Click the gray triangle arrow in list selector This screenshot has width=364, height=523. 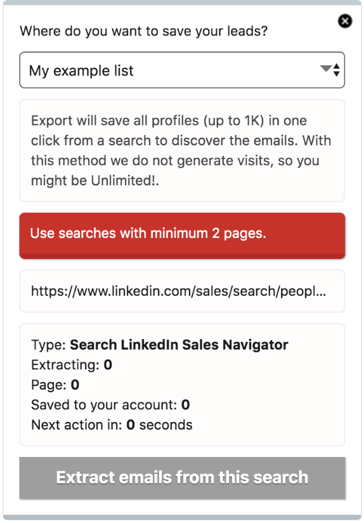[326, 69]
